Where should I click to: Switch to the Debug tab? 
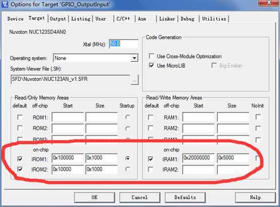coord(188,19)
